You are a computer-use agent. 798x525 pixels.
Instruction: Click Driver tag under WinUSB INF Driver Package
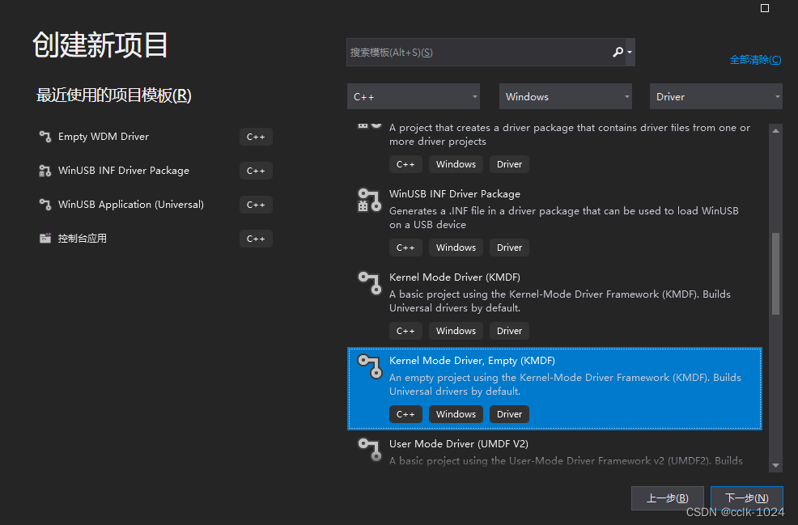pyautogui.click(x=509, y=248)
